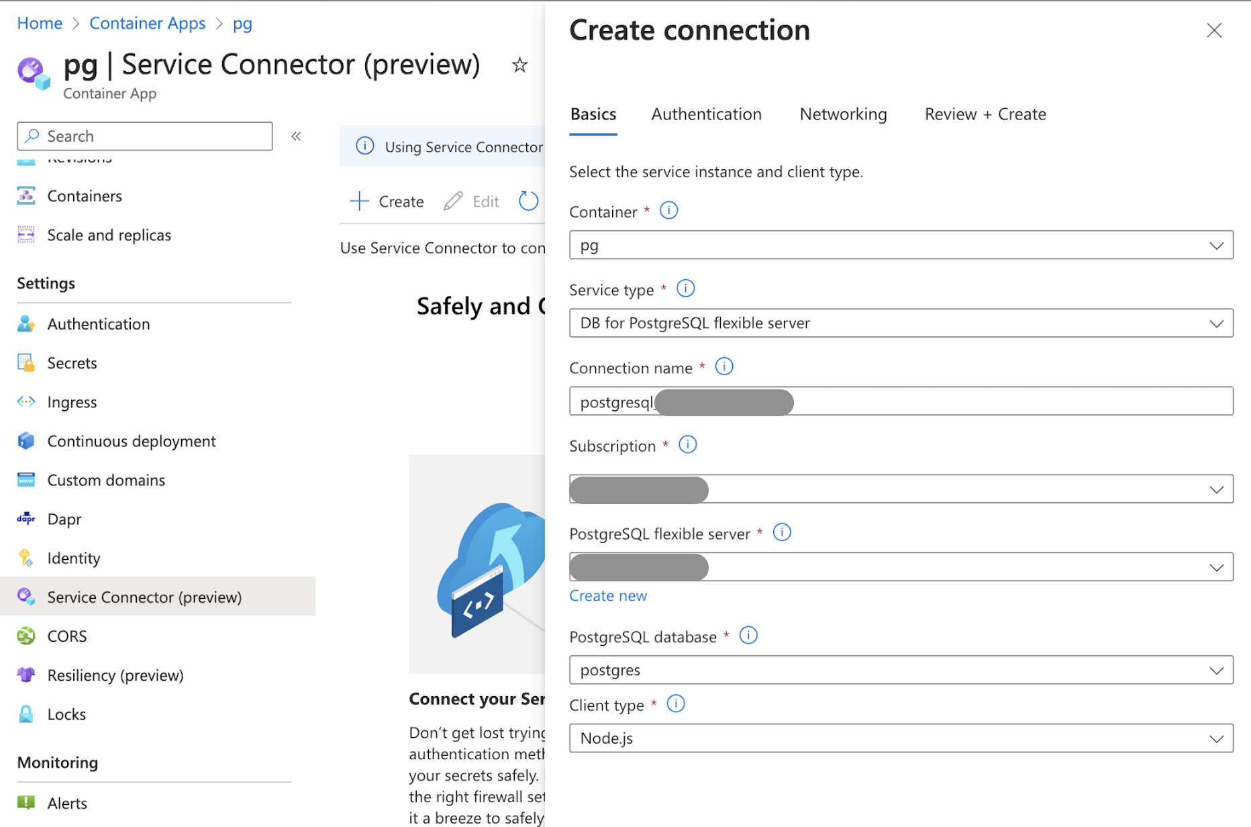
Task: Click the Create button in the toolbar
Action: [387, 201]
